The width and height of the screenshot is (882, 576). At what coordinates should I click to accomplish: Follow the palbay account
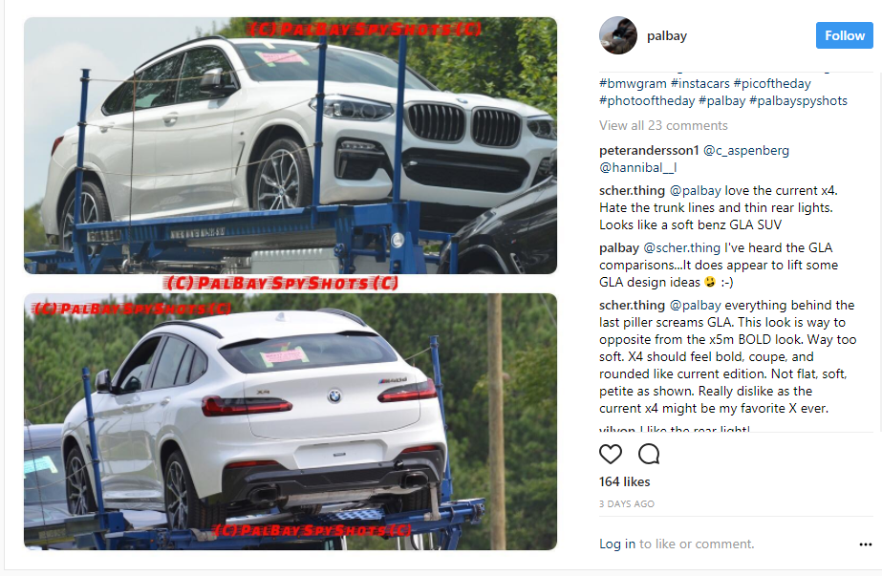(845, 35)
